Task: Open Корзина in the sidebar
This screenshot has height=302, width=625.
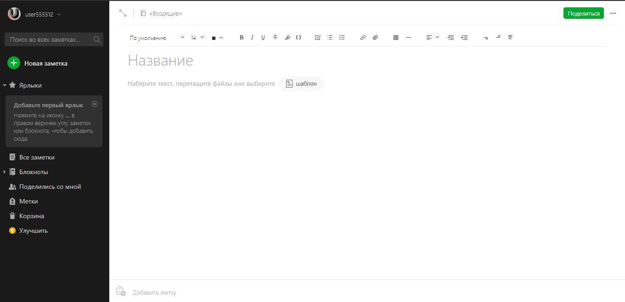Action: coord(31,216)
